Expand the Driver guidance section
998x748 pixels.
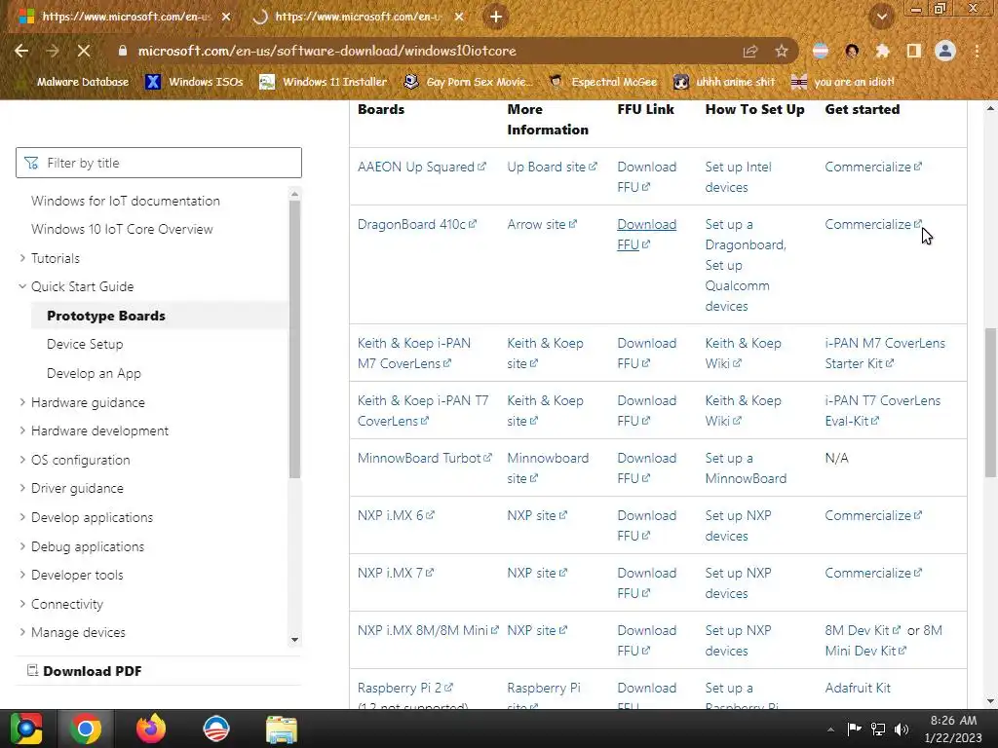(x=70, y=489)
